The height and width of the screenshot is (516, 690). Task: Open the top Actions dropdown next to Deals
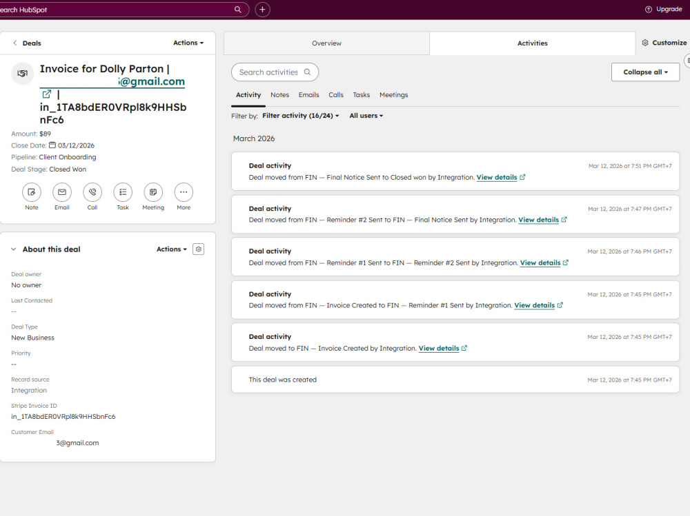pyautogui.click(x=188, y=43)
